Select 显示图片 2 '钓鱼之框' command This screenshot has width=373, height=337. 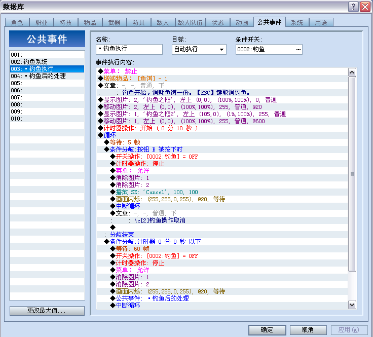[x=222, y=100]
